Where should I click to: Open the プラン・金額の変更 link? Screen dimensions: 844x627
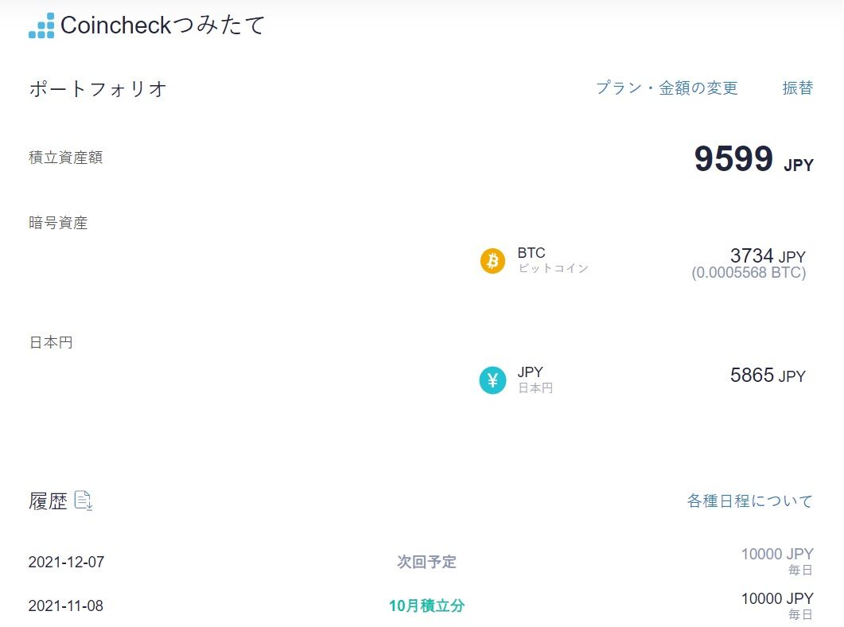[667, 88]
